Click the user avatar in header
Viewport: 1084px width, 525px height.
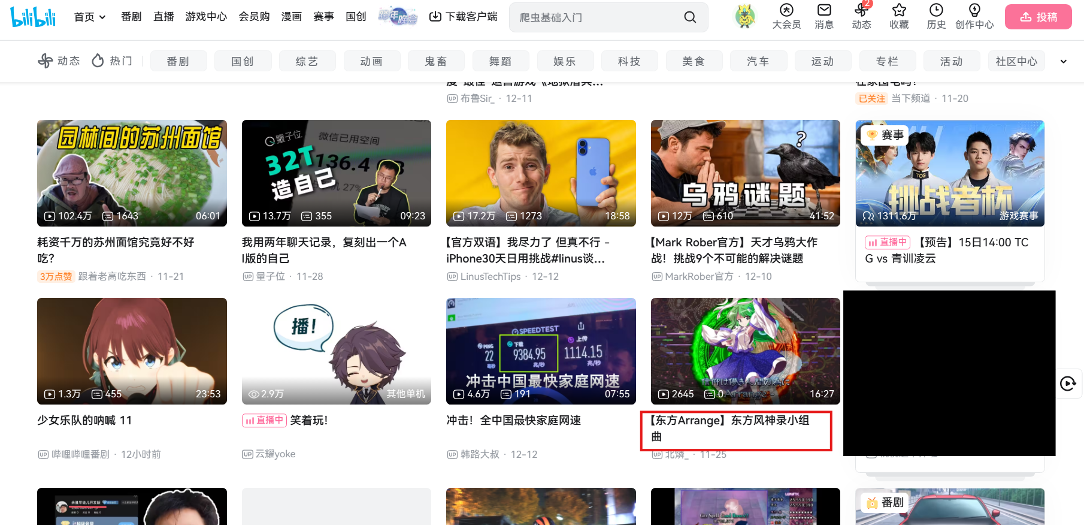click(746, 17)
